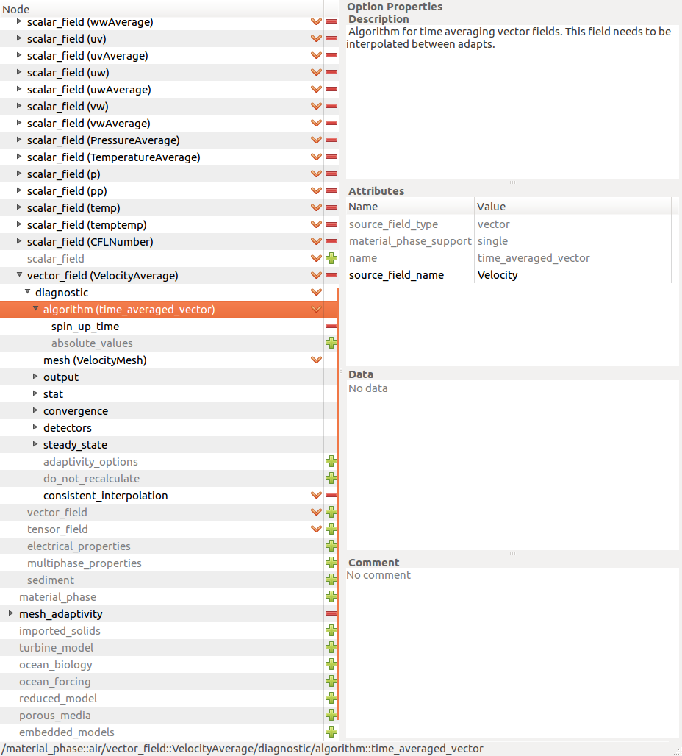Click the minus icon for scalar_field (uvAverage)
682x756 pixels.
(x=331, y=55)
